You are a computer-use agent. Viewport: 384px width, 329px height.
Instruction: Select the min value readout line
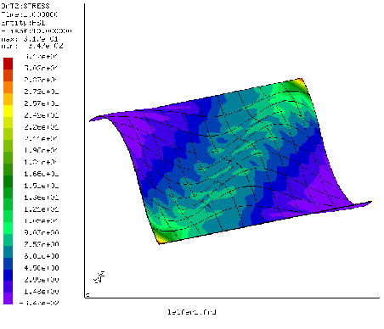click(x=32, y=46)
